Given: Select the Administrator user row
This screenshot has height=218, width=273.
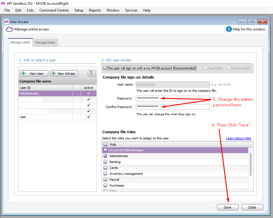Looking at the screenshot, I should tap(57, 93).
